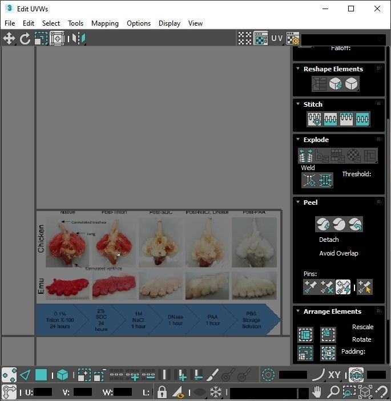Click the Reset Peel icon

(355, 224)
